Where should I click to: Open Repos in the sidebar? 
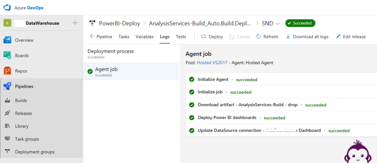[21, 71]
